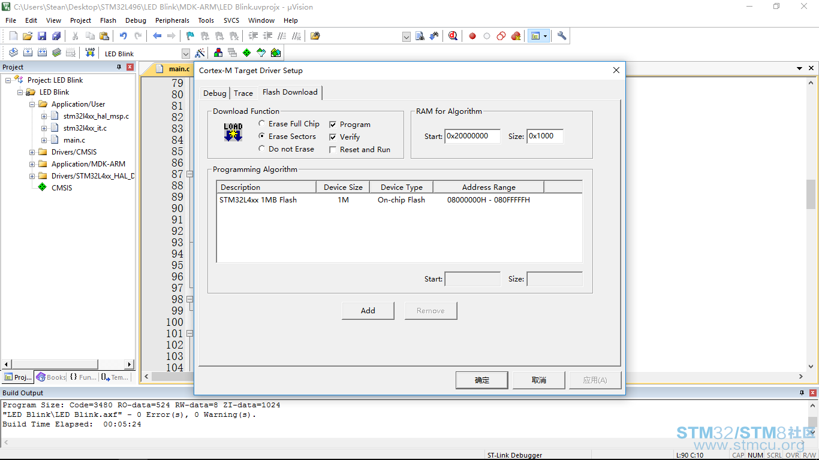The height and width of the screenshot is (460, 819).
Task: Click the Open file folder icon
Action: point(28,36)
